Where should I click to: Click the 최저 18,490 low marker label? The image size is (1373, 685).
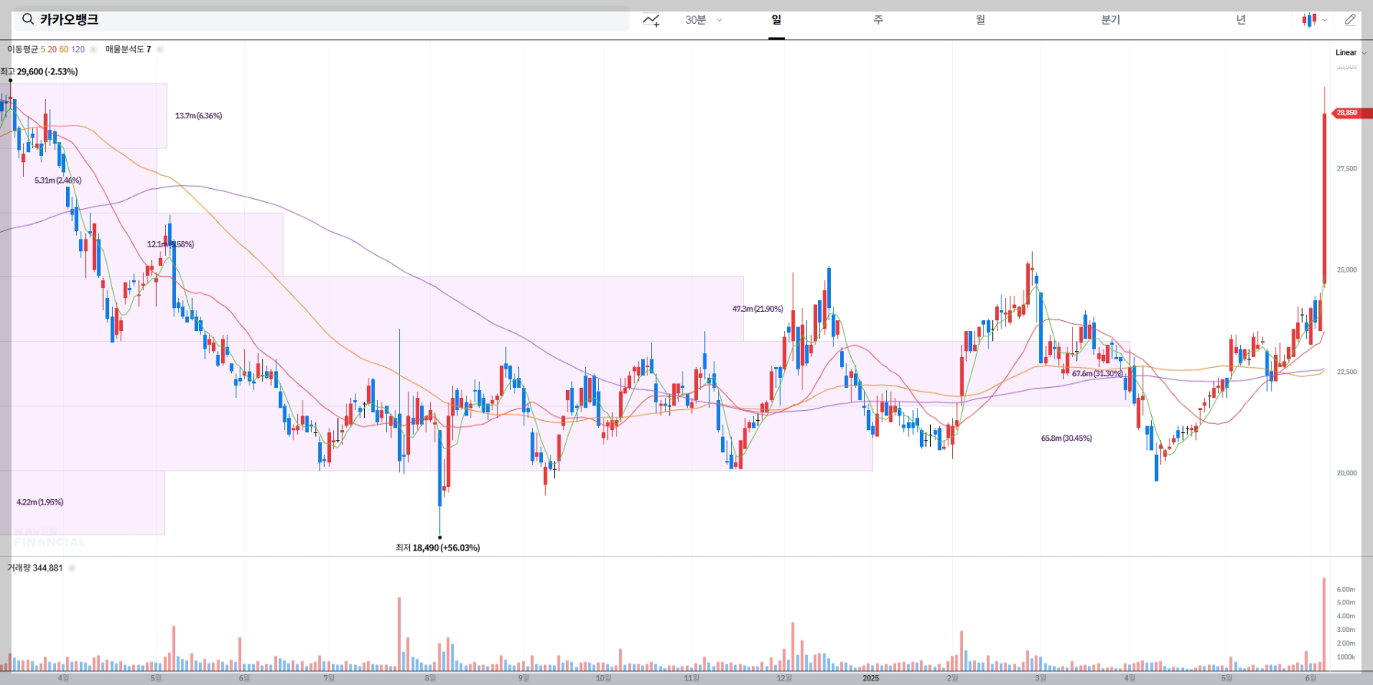(x=438, y=548)
